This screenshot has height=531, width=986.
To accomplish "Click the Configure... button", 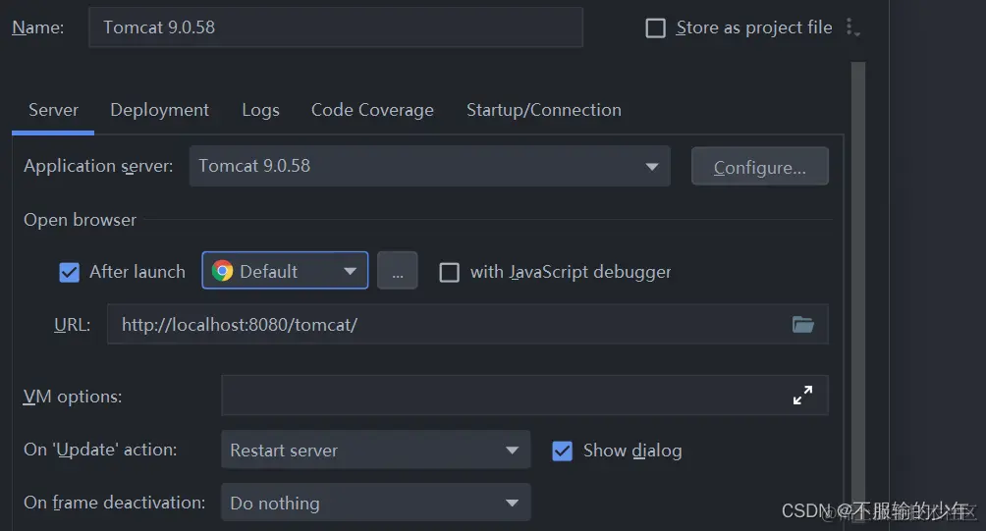I will [759, 167].
